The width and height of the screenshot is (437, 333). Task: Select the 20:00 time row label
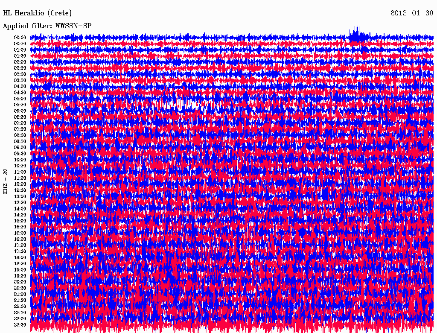tap(20, 282)
